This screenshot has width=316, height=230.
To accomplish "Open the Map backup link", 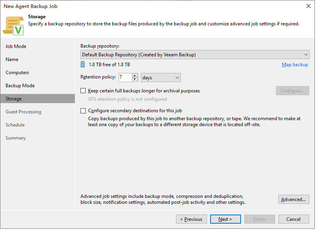I will 295,65.
